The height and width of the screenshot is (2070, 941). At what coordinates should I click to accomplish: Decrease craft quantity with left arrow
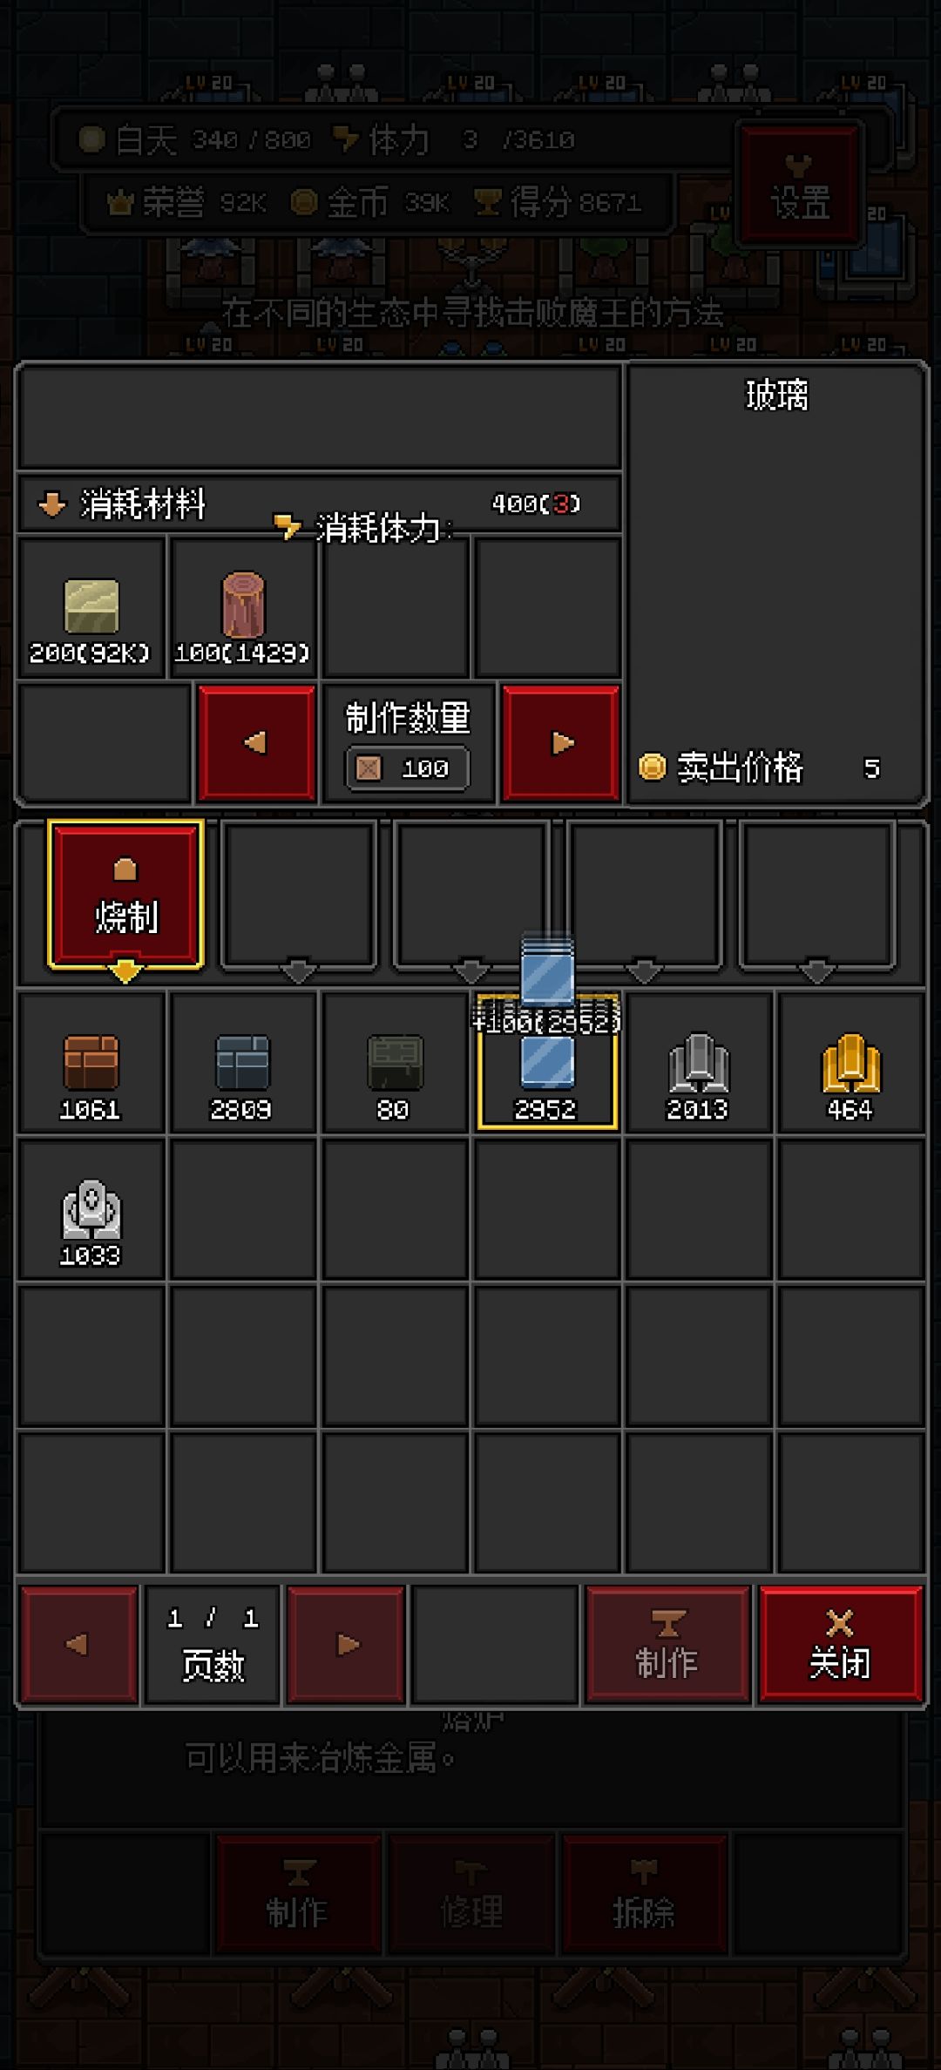256,742
